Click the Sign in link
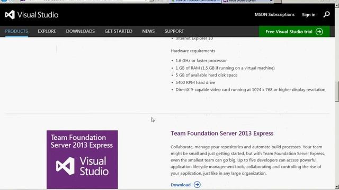Screen dimensions: 339x190 pyautogui.click(x=308, y=15)
